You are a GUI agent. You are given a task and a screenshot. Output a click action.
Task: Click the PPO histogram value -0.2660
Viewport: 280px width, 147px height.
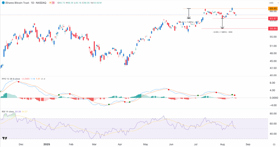25,79
